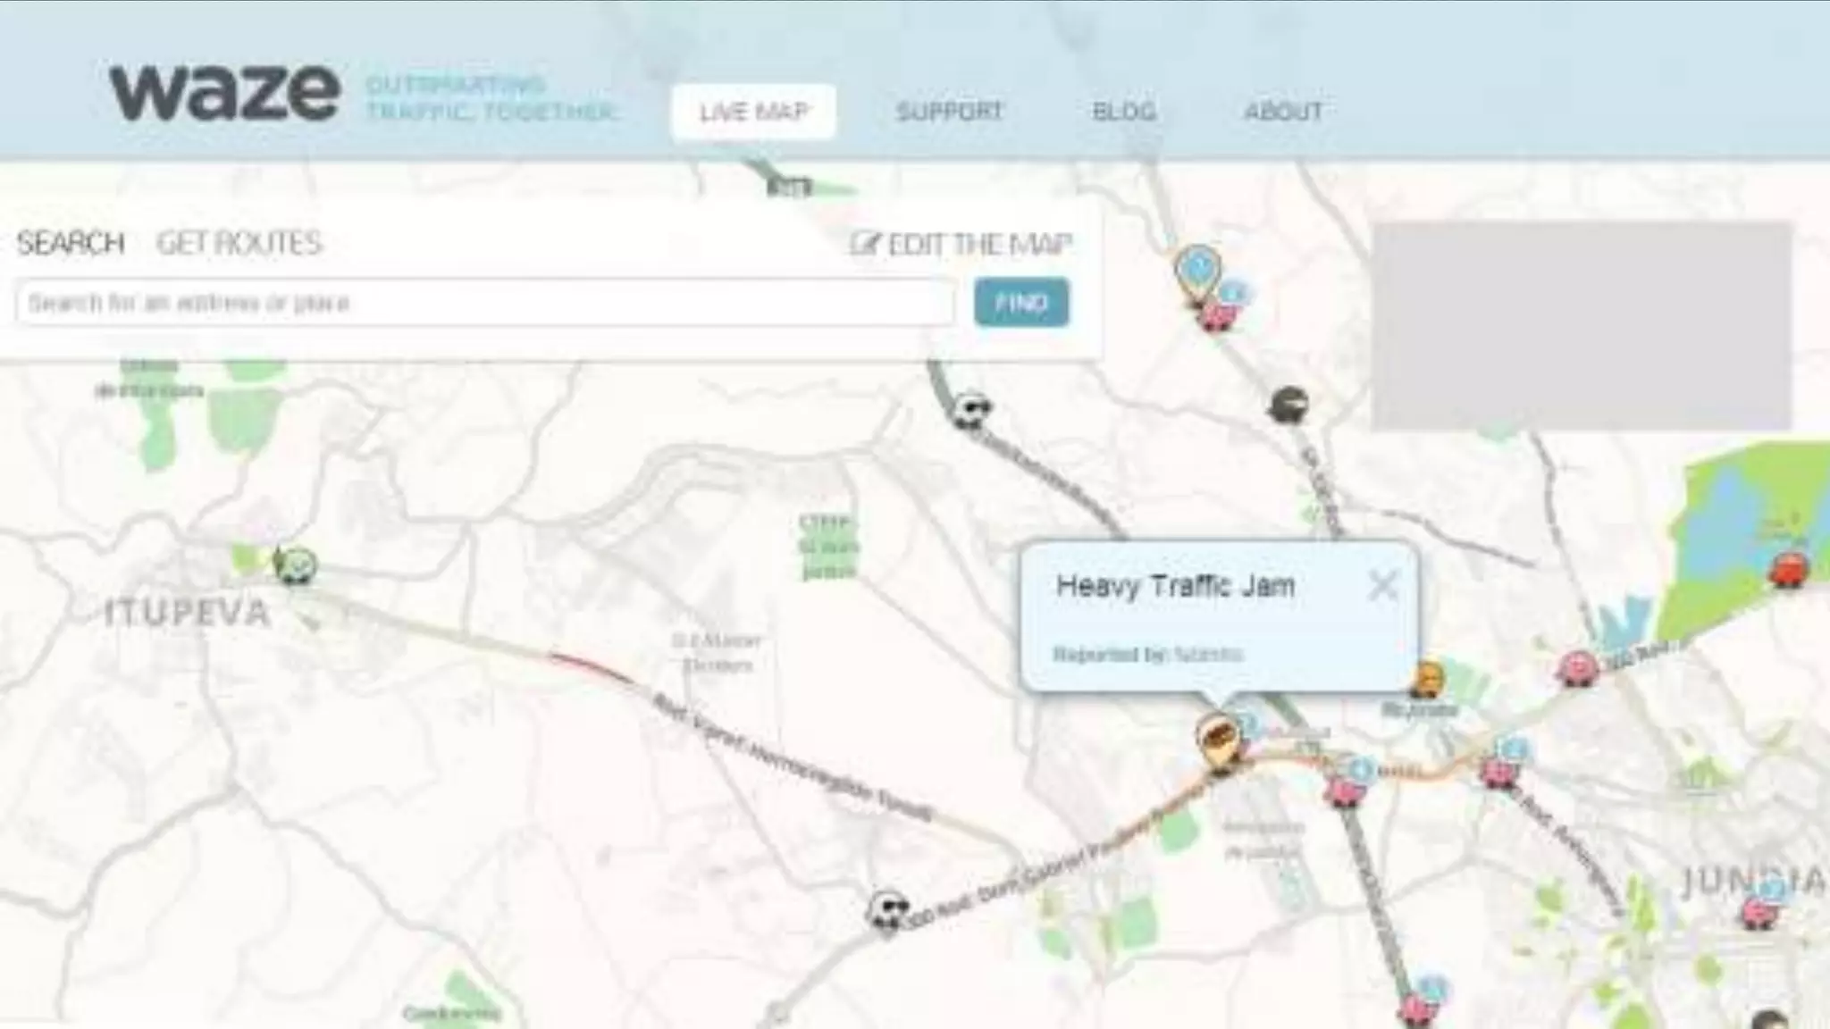Click the sunglasses Wazer on Dom Gabriel road
Screen dimensions: 1830x1029
pyautogui.click(x=889, y=910)
